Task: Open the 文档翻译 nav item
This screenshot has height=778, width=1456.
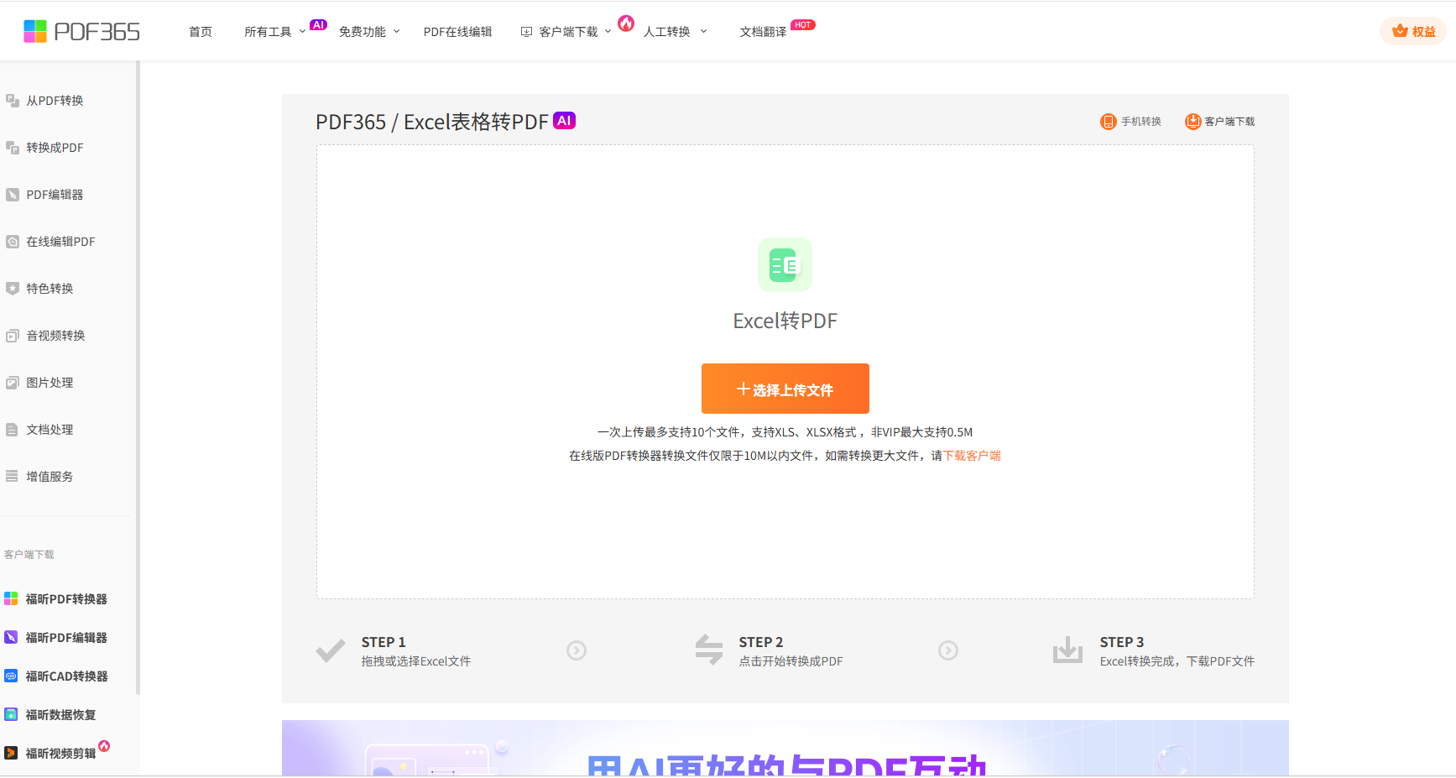Action: point(763,32)
